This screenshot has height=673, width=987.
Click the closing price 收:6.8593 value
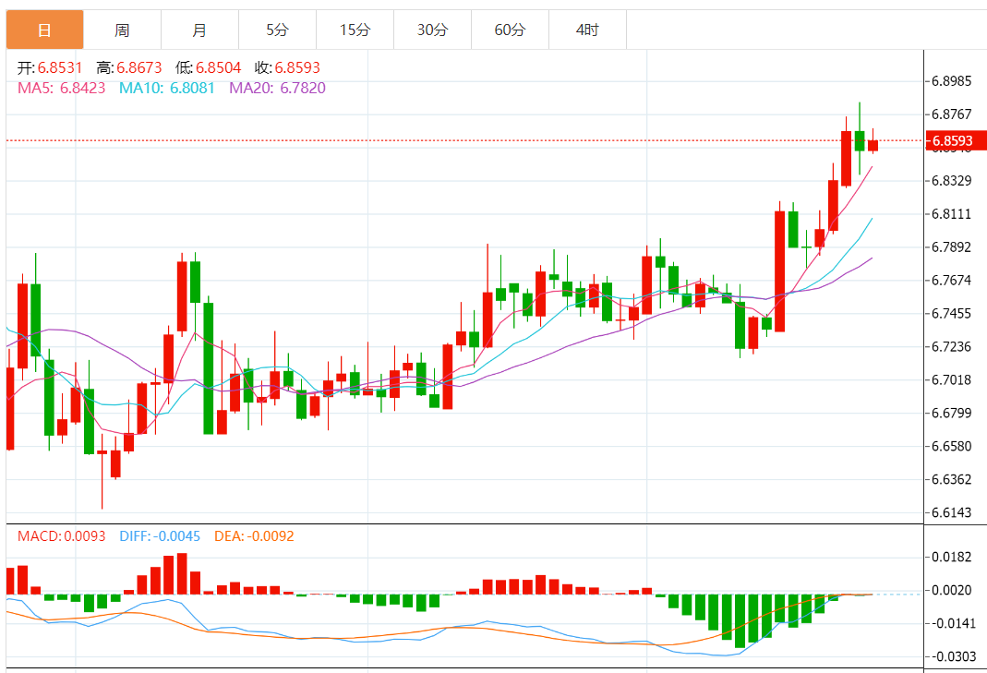(287, 67)
